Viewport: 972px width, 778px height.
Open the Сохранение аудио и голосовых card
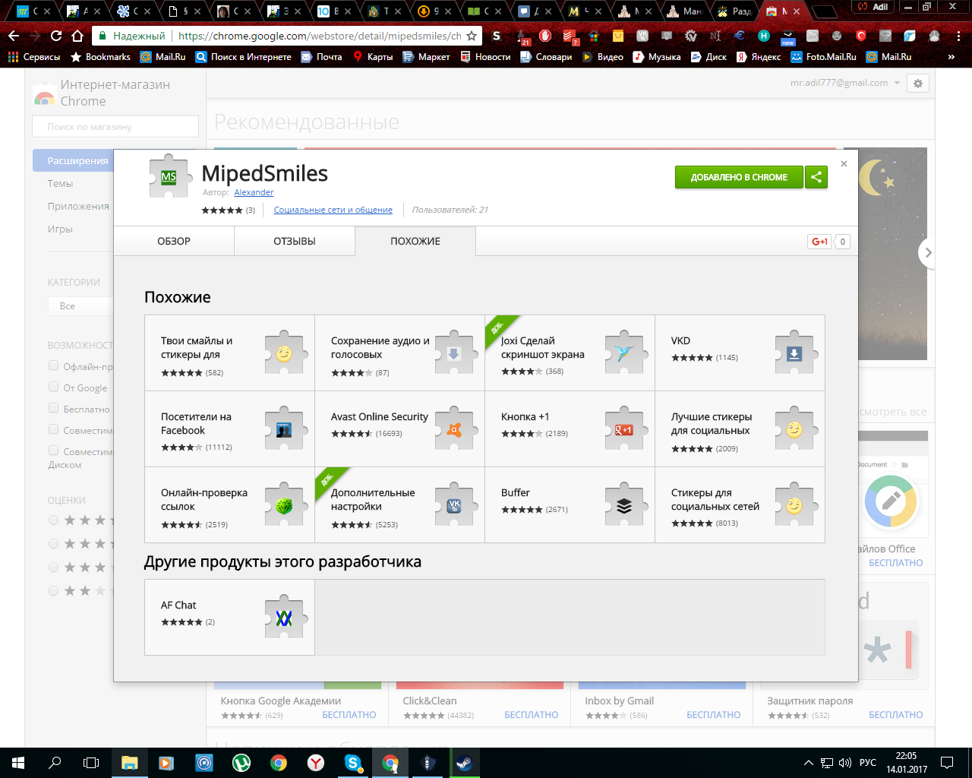[x=399, y=353]
